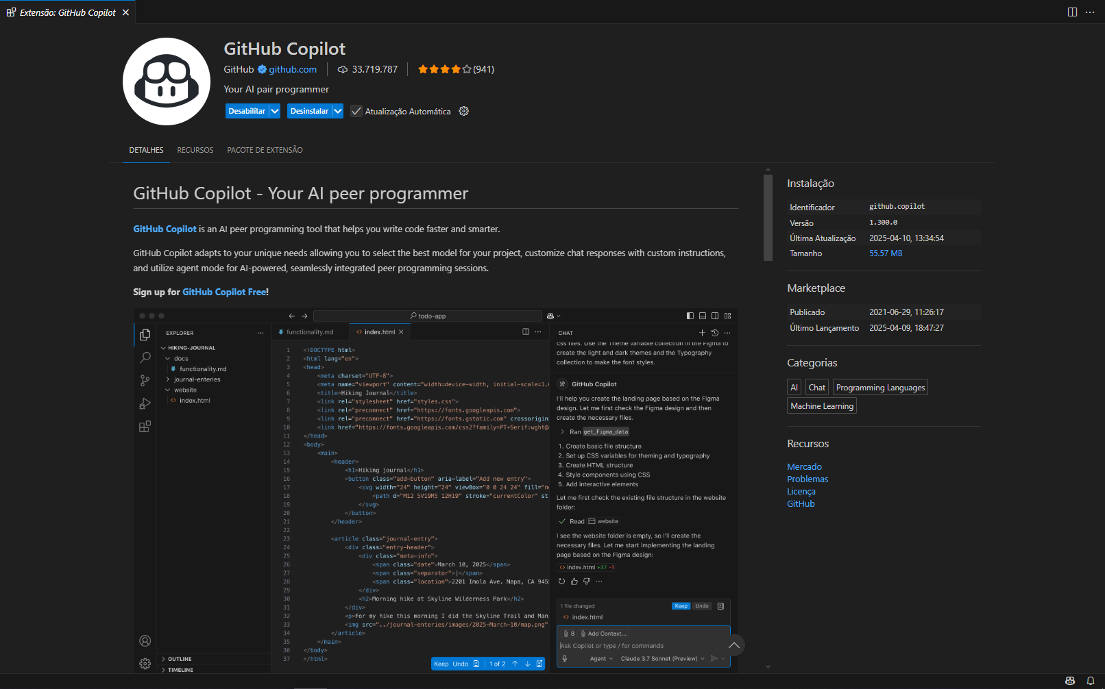Open the Desinstalar dropdown arrow
Screen dimensions: 1105x689
(338, 111)
